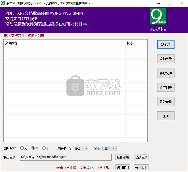Start conversion with 开始转换
Screen dimensions: 188x172
166,102
